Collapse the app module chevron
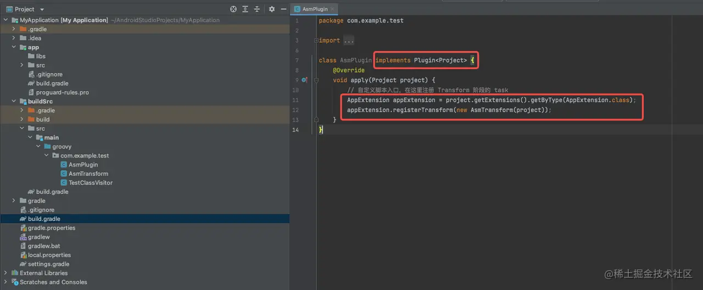This screenshot has height=290, width=703. [14, 47]
